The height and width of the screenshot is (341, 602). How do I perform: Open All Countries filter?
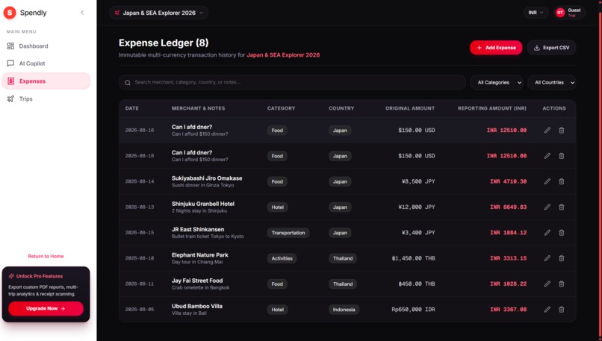pos(552,83)
